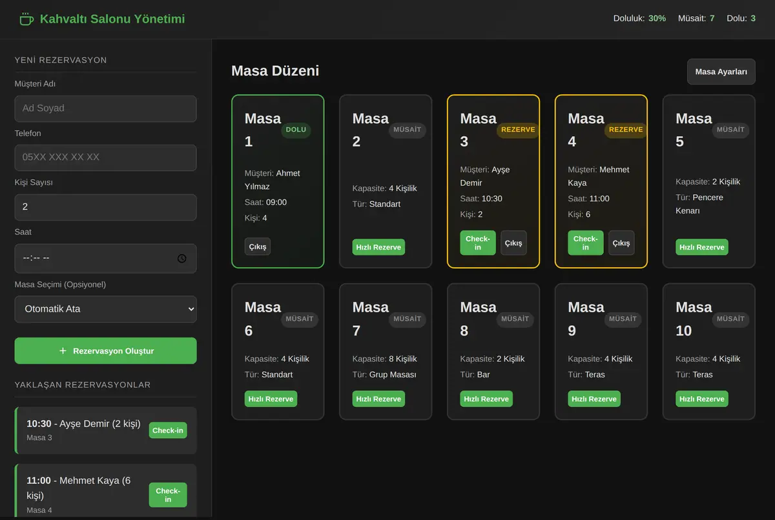Check in the Masa 4 card

(586, 243)
